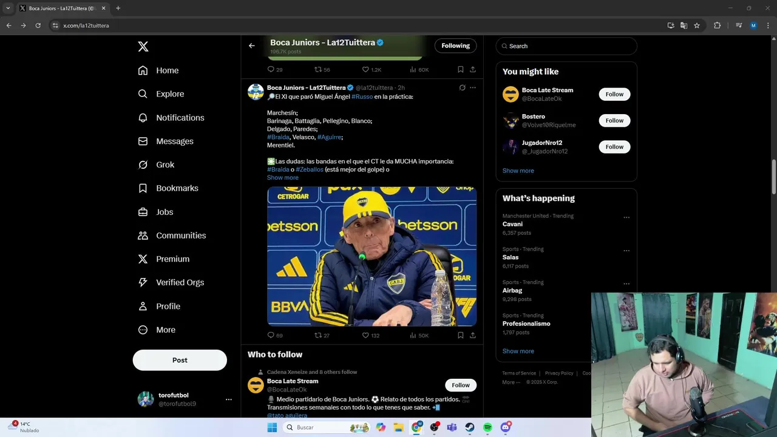Open browser extensions puzzle icon

click(717, 25)
